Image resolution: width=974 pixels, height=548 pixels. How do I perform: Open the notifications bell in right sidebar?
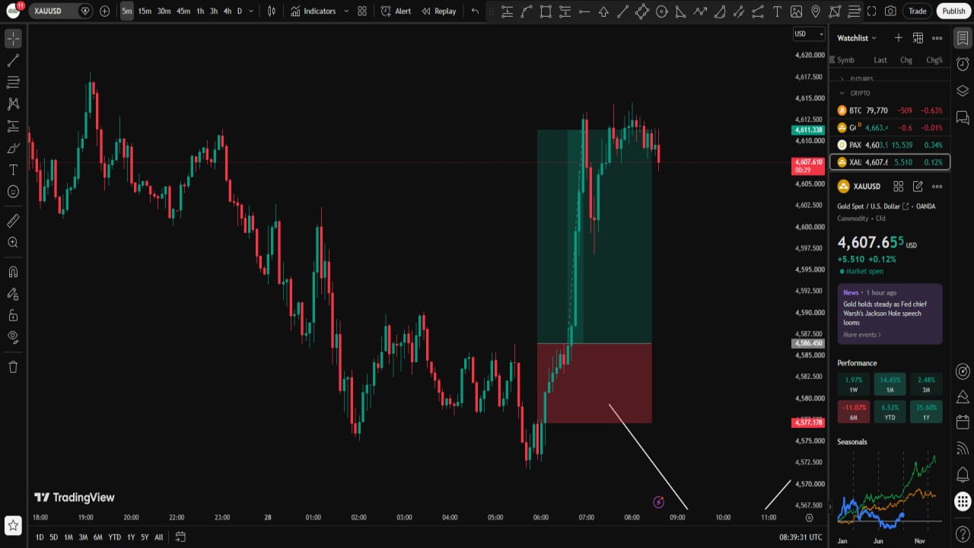pos(963,476)
